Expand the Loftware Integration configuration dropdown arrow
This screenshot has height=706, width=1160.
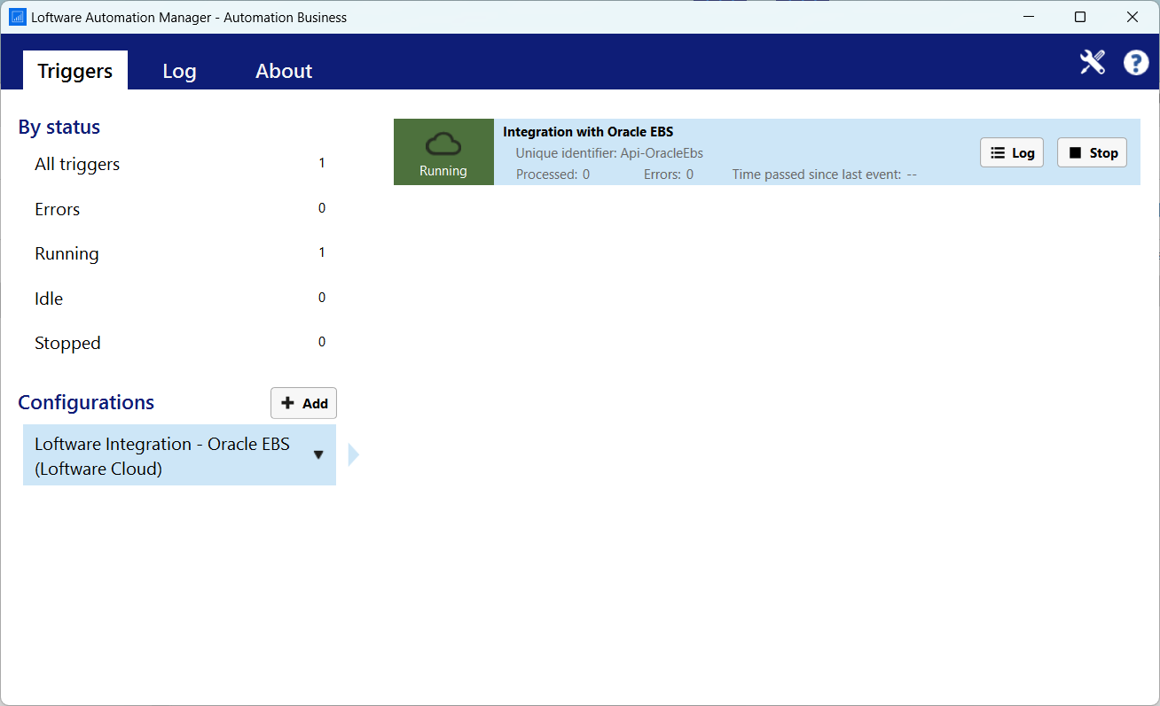(318, 454)
